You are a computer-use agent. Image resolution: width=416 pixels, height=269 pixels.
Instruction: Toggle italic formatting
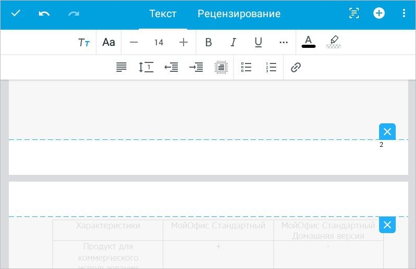(233, 42)
